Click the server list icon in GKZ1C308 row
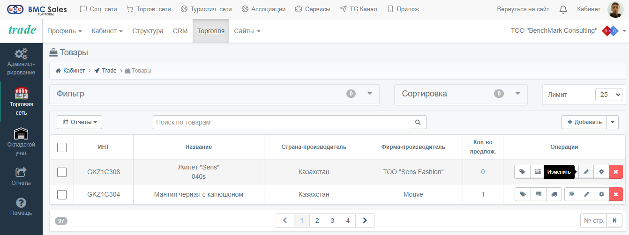The image size is (629, 235). 538,172
